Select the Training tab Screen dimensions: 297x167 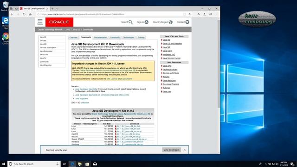[x=141, y=37]
